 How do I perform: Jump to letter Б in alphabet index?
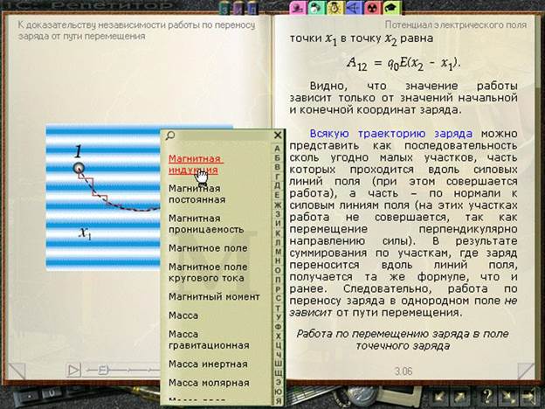(x=277, y=157)
